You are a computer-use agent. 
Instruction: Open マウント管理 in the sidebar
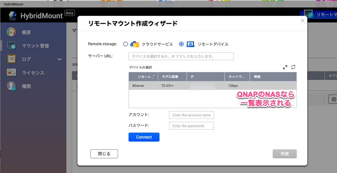35,46
